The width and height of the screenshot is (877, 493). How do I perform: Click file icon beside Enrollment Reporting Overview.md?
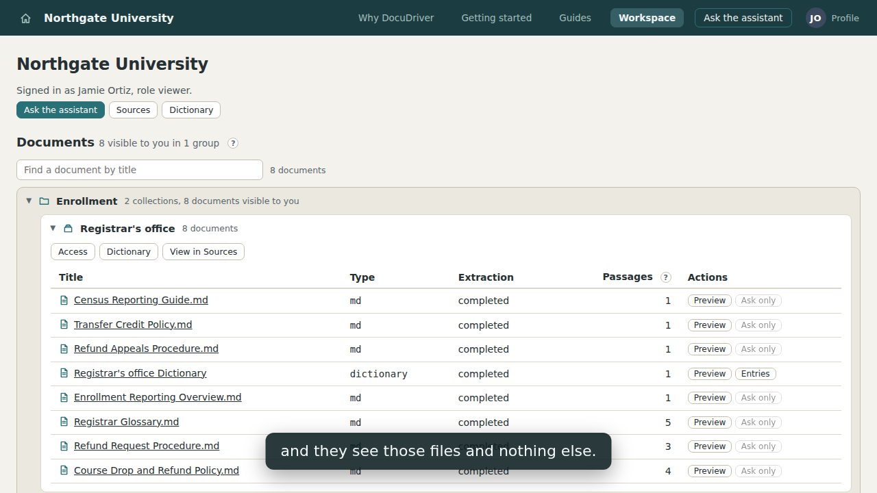pyautogui.click(x=64, y=398)
